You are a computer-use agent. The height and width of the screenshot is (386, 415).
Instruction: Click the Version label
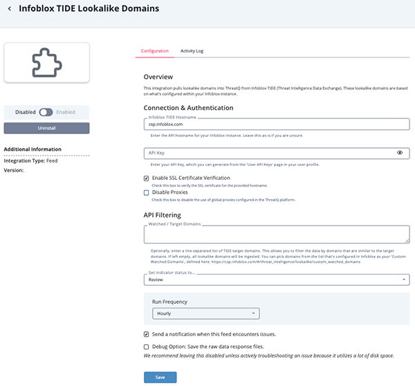pyautogui.click(x=14, y=170)
